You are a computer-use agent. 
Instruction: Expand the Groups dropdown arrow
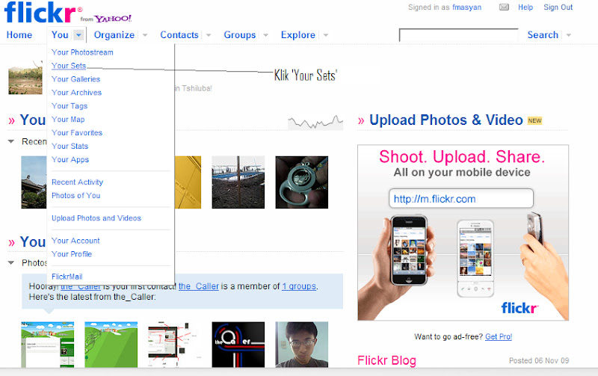tap(266, 35)
